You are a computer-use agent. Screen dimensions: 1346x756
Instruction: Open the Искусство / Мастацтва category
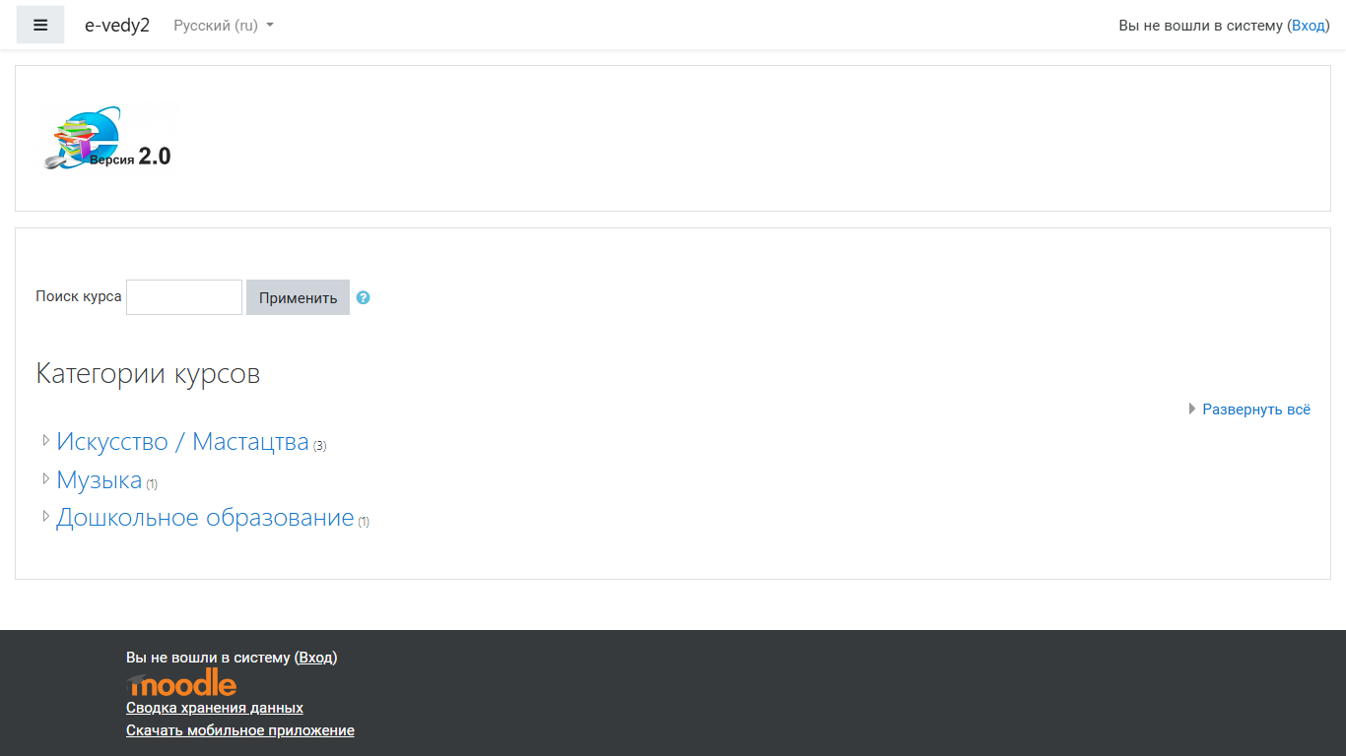[182, 442]
